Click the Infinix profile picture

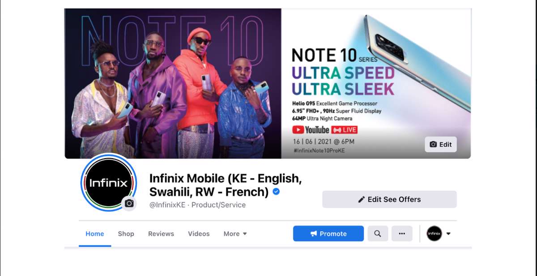(x=109, y=182)
